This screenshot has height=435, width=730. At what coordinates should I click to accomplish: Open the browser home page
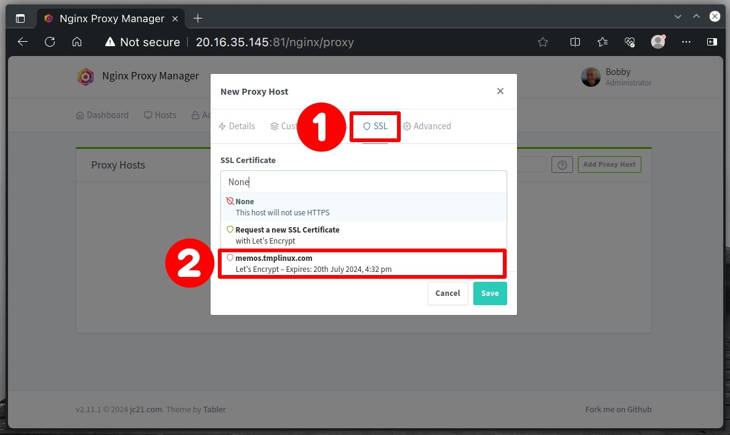(77, 42)
